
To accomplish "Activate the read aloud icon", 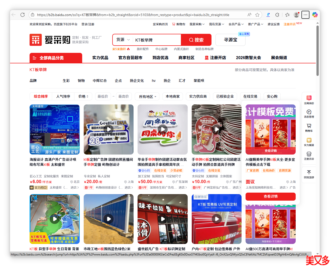I will click(249, 15).
